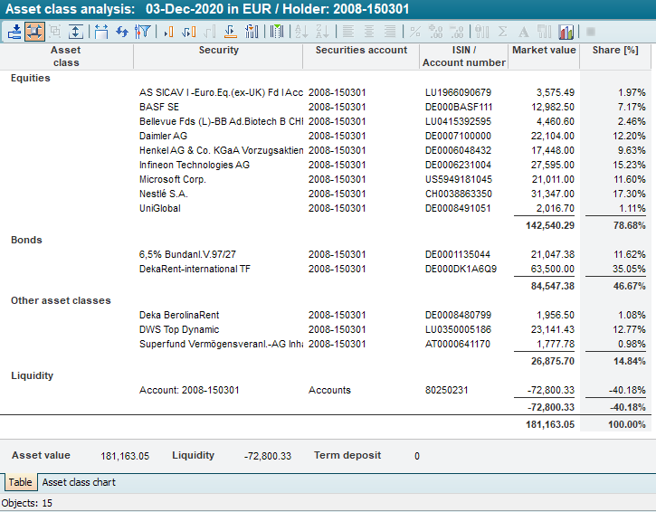Select ISIN of DWS Top Dynamic
This screenshot has width=656, height=512.
tap(458, 329)
